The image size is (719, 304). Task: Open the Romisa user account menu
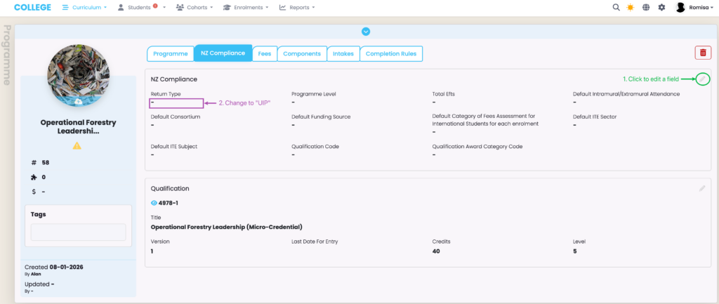tap(694, 8)
